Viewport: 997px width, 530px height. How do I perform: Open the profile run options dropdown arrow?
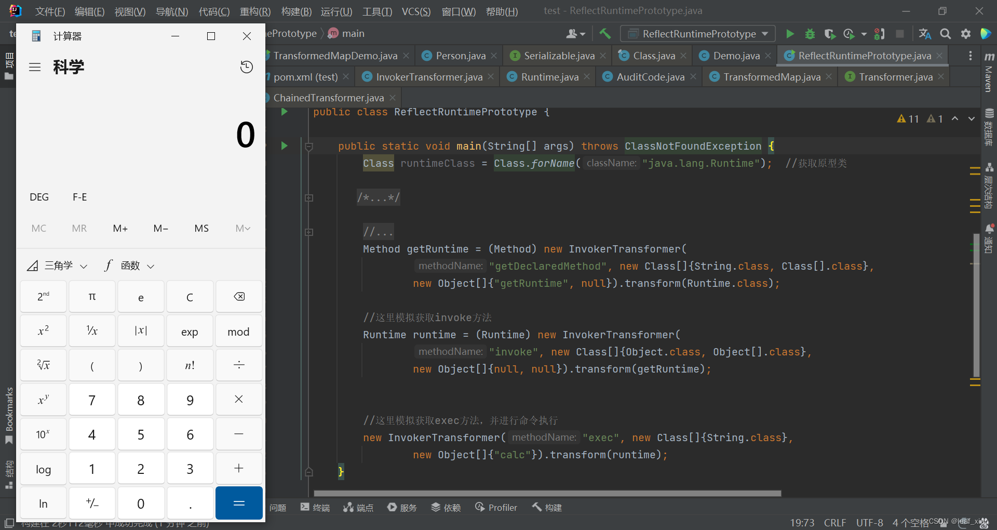tap(864, 34)
